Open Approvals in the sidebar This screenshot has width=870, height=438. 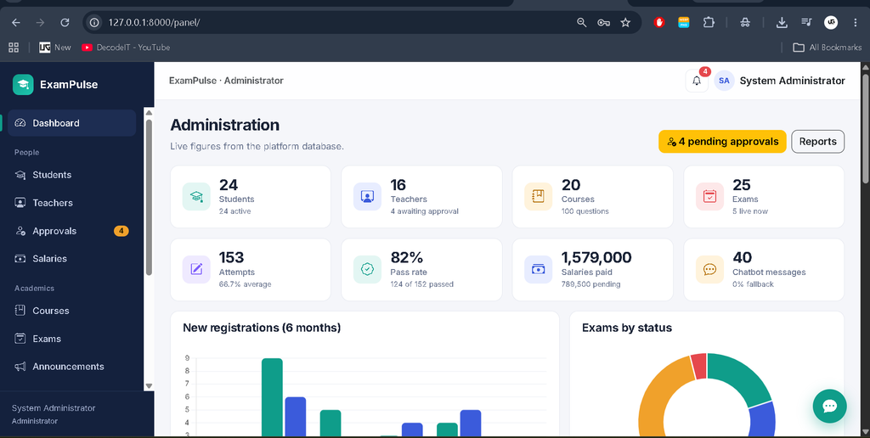point(71,231)
